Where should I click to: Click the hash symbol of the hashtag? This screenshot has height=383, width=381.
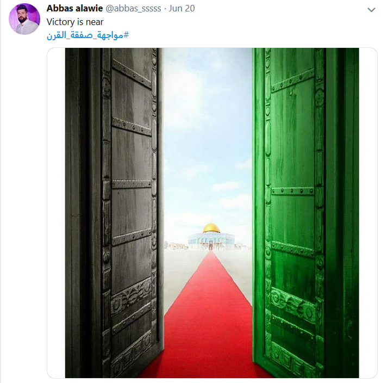click(126, 35)
